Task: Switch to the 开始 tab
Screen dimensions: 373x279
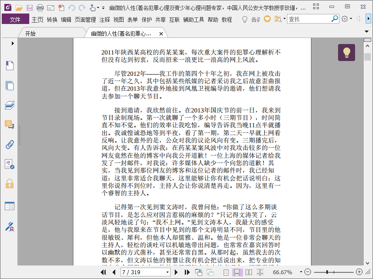Action: tap(30, 34)
